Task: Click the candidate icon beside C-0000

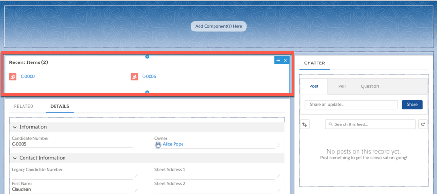Action: pyautogui.click(x=13, y=77)
